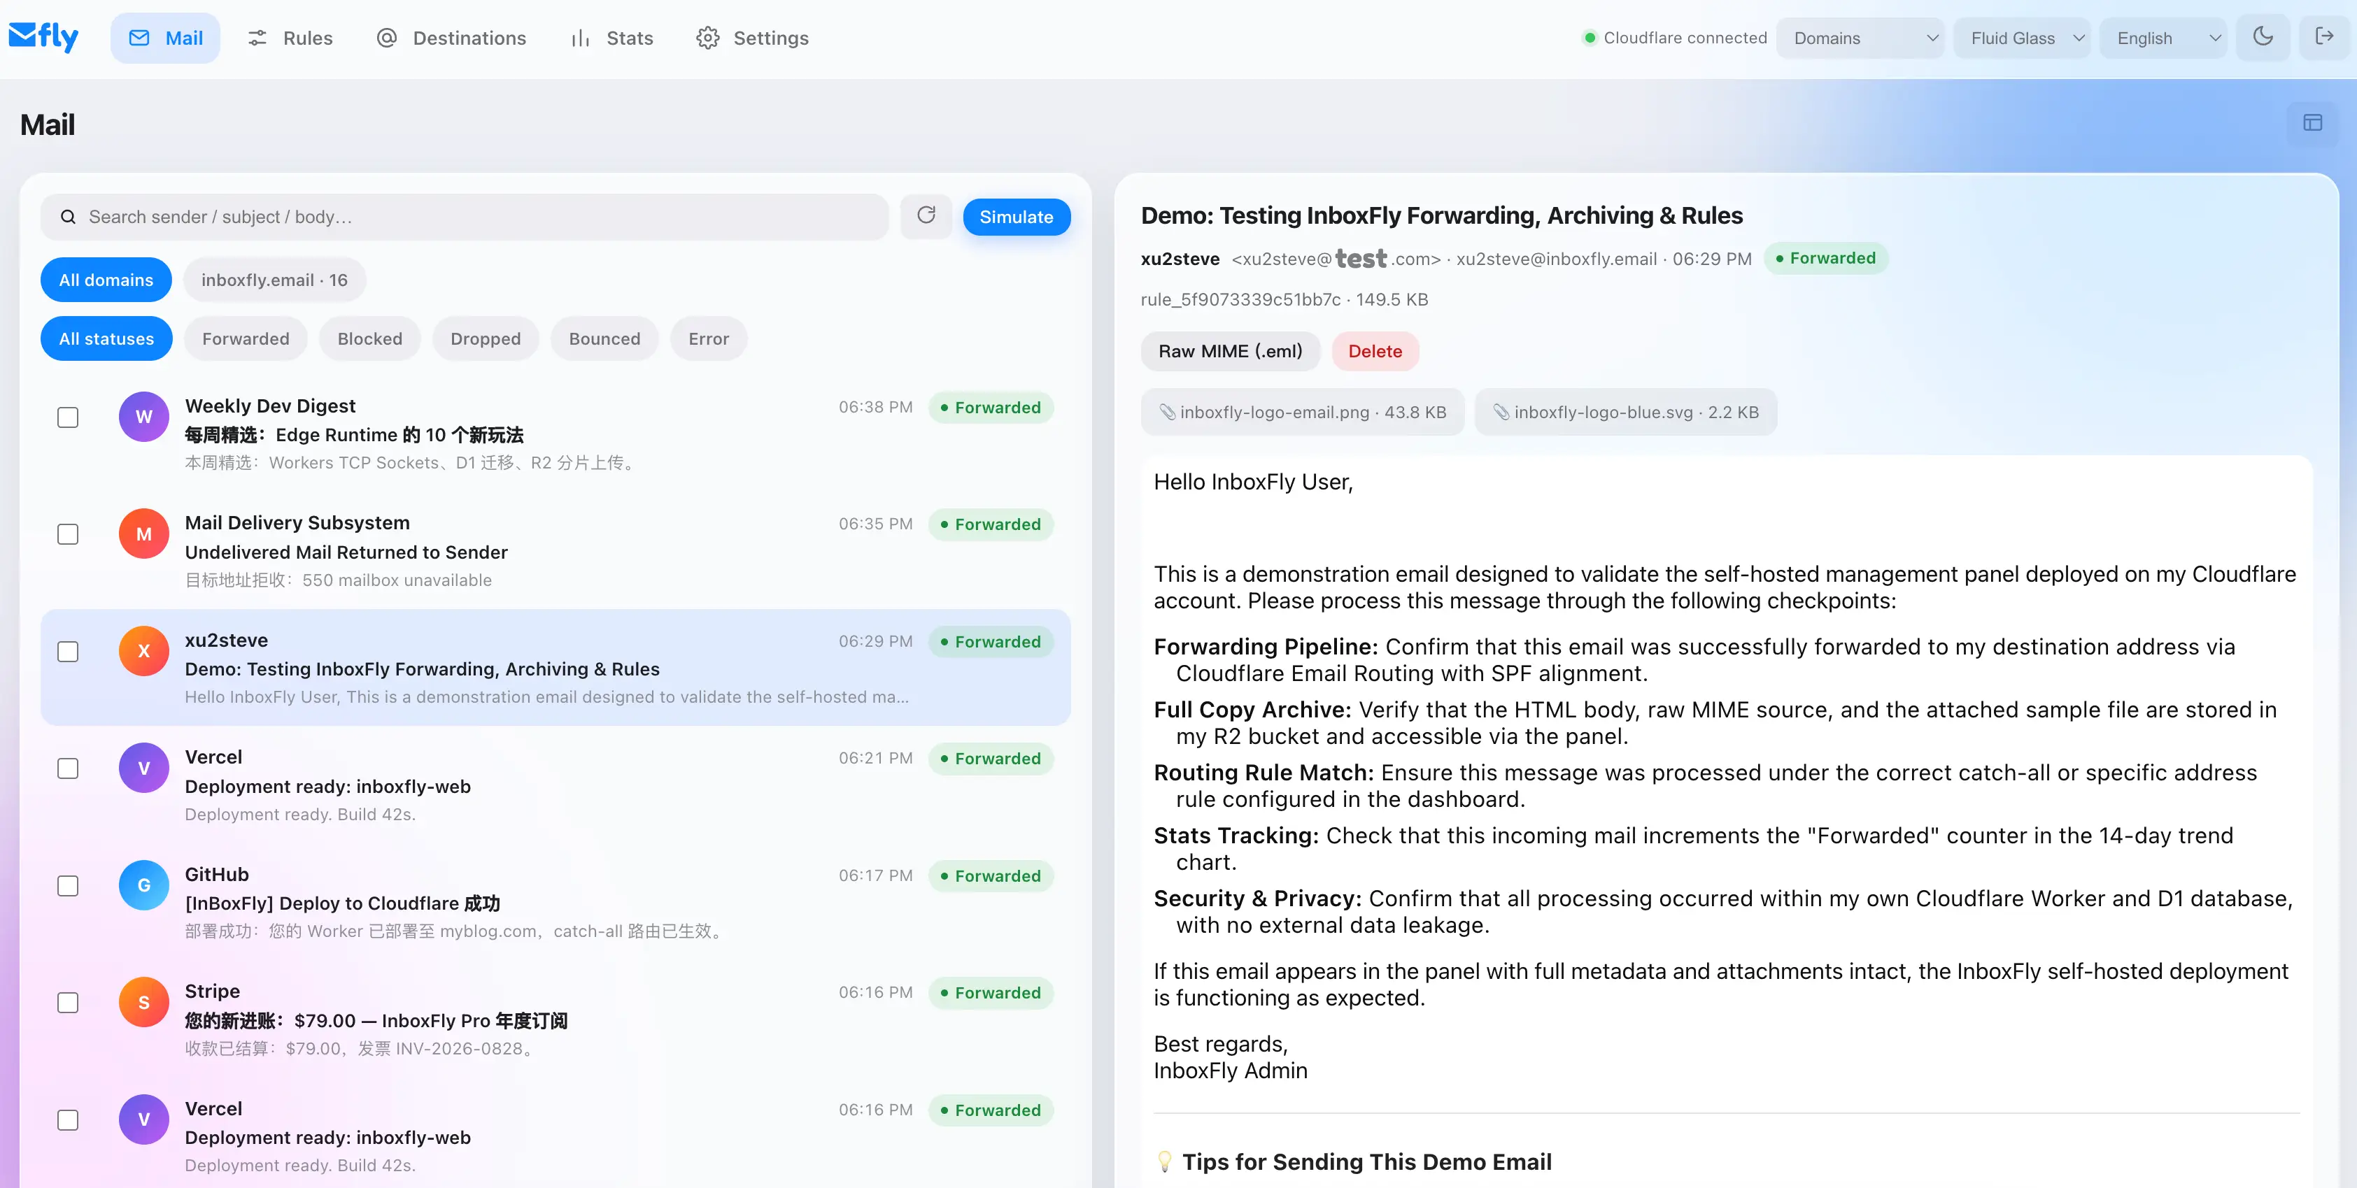Open the inboxfly-logo-email.png attachment
Screen dimensions: 2357x1188
tap(1302, 413)
